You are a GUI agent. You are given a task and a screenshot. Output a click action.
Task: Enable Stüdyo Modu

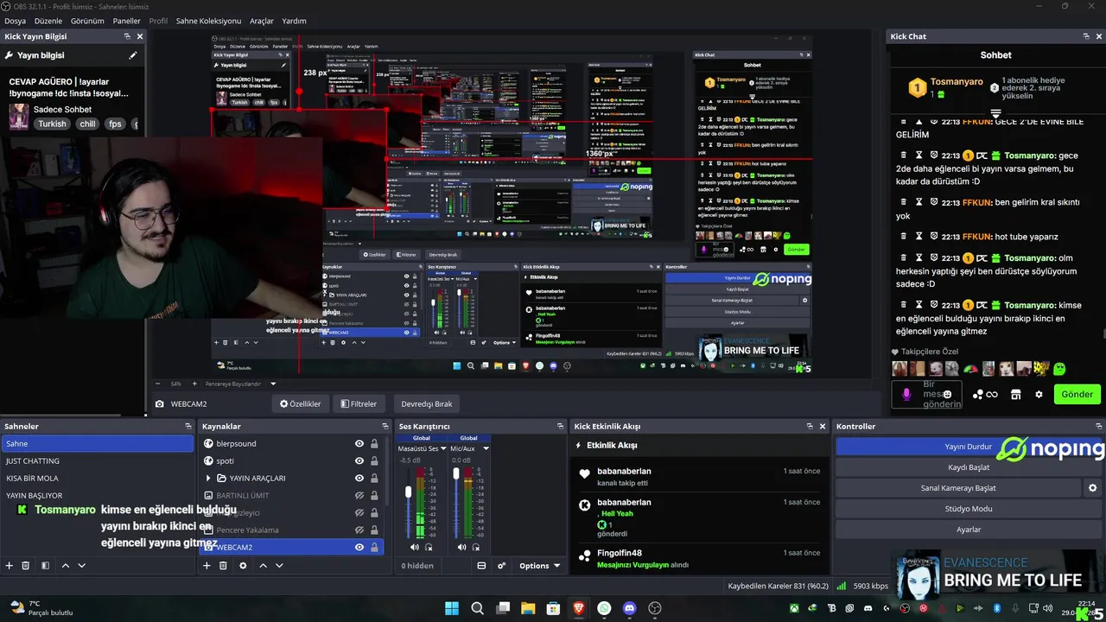click(x=968, y=509)
